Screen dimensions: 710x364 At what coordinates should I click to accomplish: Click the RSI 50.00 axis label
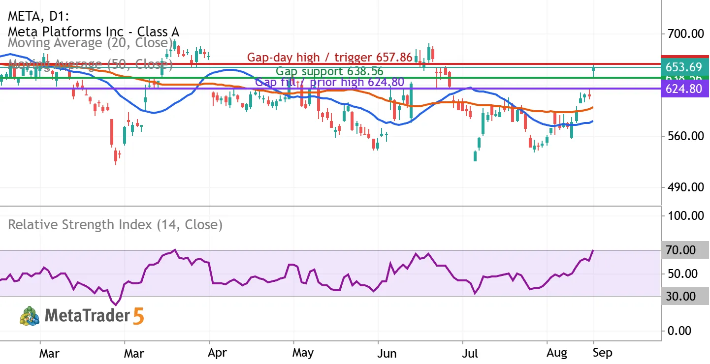click(681, 273)
